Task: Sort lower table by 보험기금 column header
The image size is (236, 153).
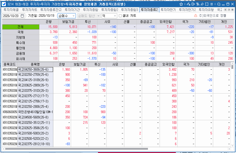Action: point(80,64)
